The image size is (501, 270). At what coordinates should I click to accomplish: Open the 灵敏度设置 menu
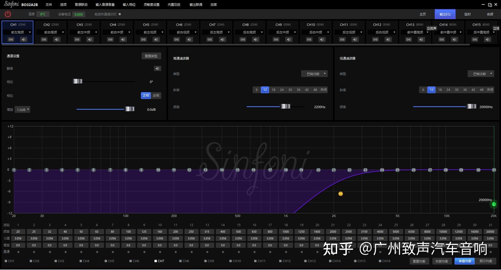point(151,5)
